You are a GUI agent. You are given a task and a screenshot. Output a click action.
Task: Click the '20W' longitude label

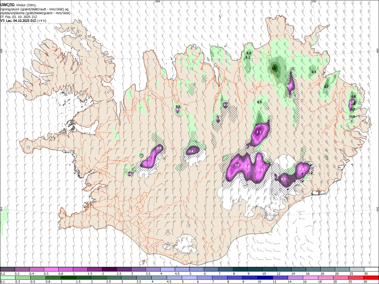tap(158, 1)
